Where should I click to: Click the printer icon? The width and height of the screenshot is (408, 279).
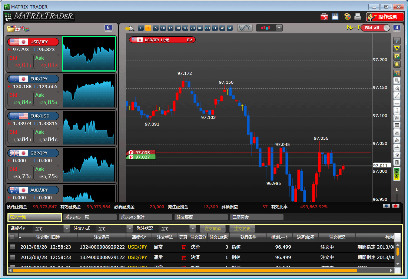pyautogui.click(x=358, y=17)
